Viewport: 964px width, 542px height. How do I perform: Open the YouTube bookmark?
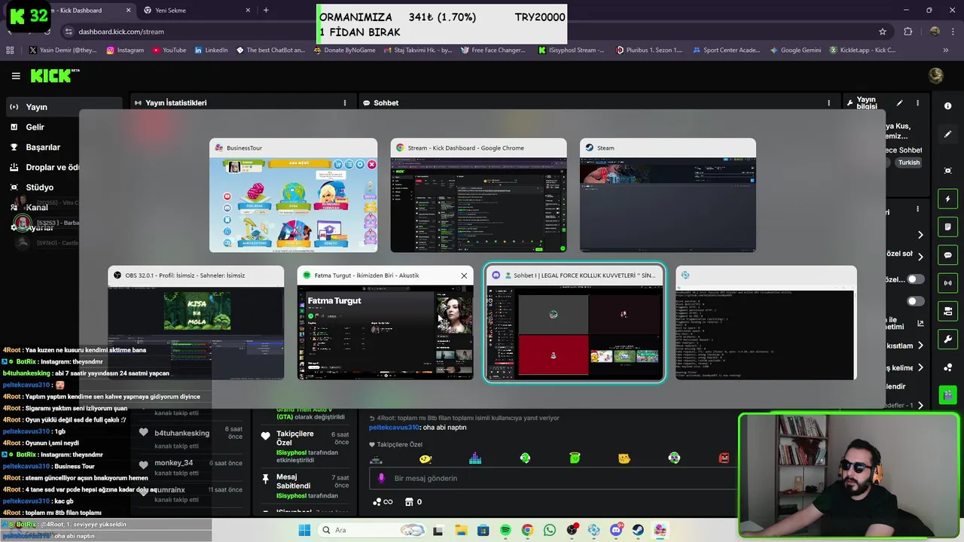click(169, 50)
